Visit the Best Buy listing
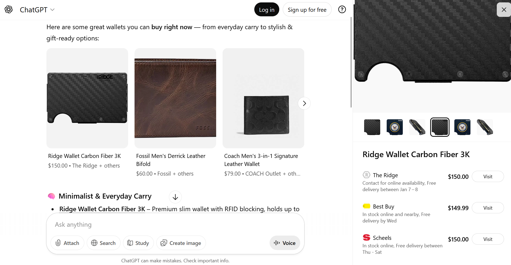This screenshot has width=511, height=265. click(487, 208)
